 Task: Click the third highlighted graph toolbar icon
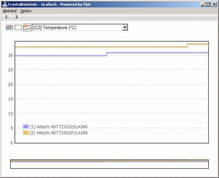tap(27, 27)
